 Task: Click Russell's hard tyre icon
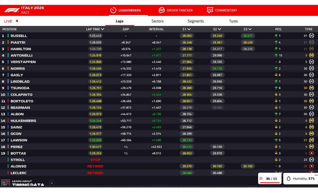[x=311, y=36]
